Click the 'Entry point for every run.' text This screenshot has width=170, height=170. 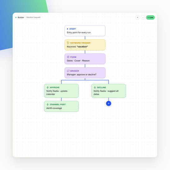(79, 33)
